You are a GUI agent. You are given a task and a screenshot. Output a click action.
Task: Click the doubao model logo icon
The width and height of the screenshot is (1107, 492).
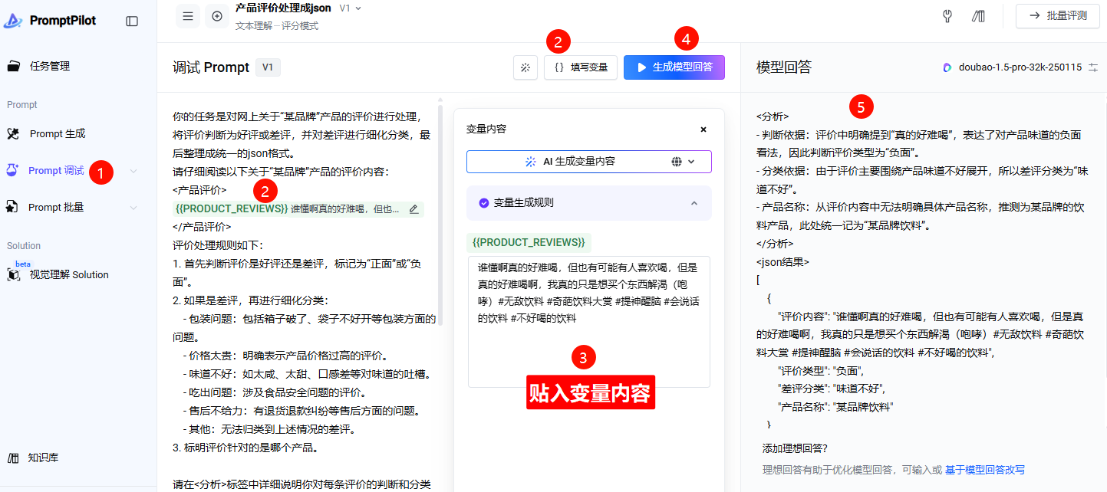(x=947, y=67)
